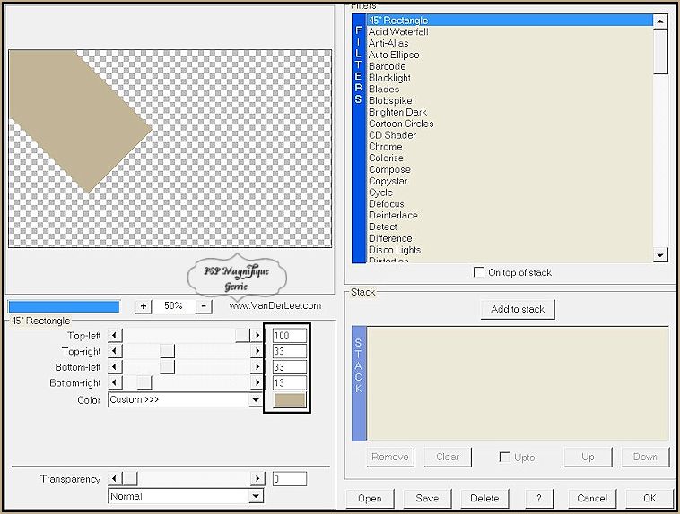Viewport: 680px width, 514px height.
Task: Click the Bottom-right slider thumb
Action: tap(144, 382)
